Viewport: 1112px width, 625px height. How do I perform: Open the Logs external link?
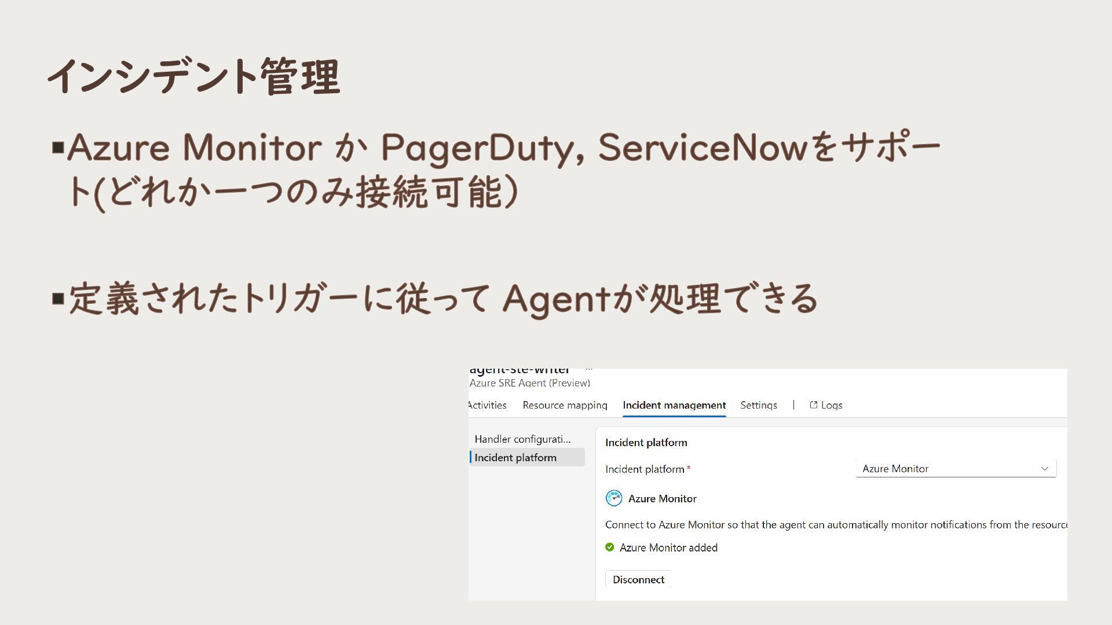pyautogui.click(x=826, y=405)
